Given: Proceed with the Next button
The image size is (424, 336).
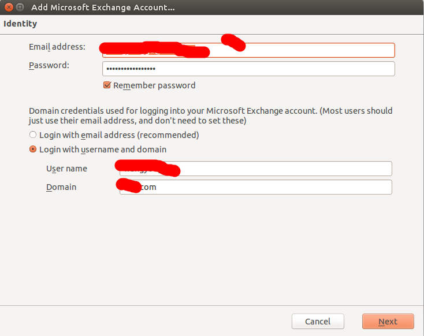Looking at the screenshot, I should [388, 322].
